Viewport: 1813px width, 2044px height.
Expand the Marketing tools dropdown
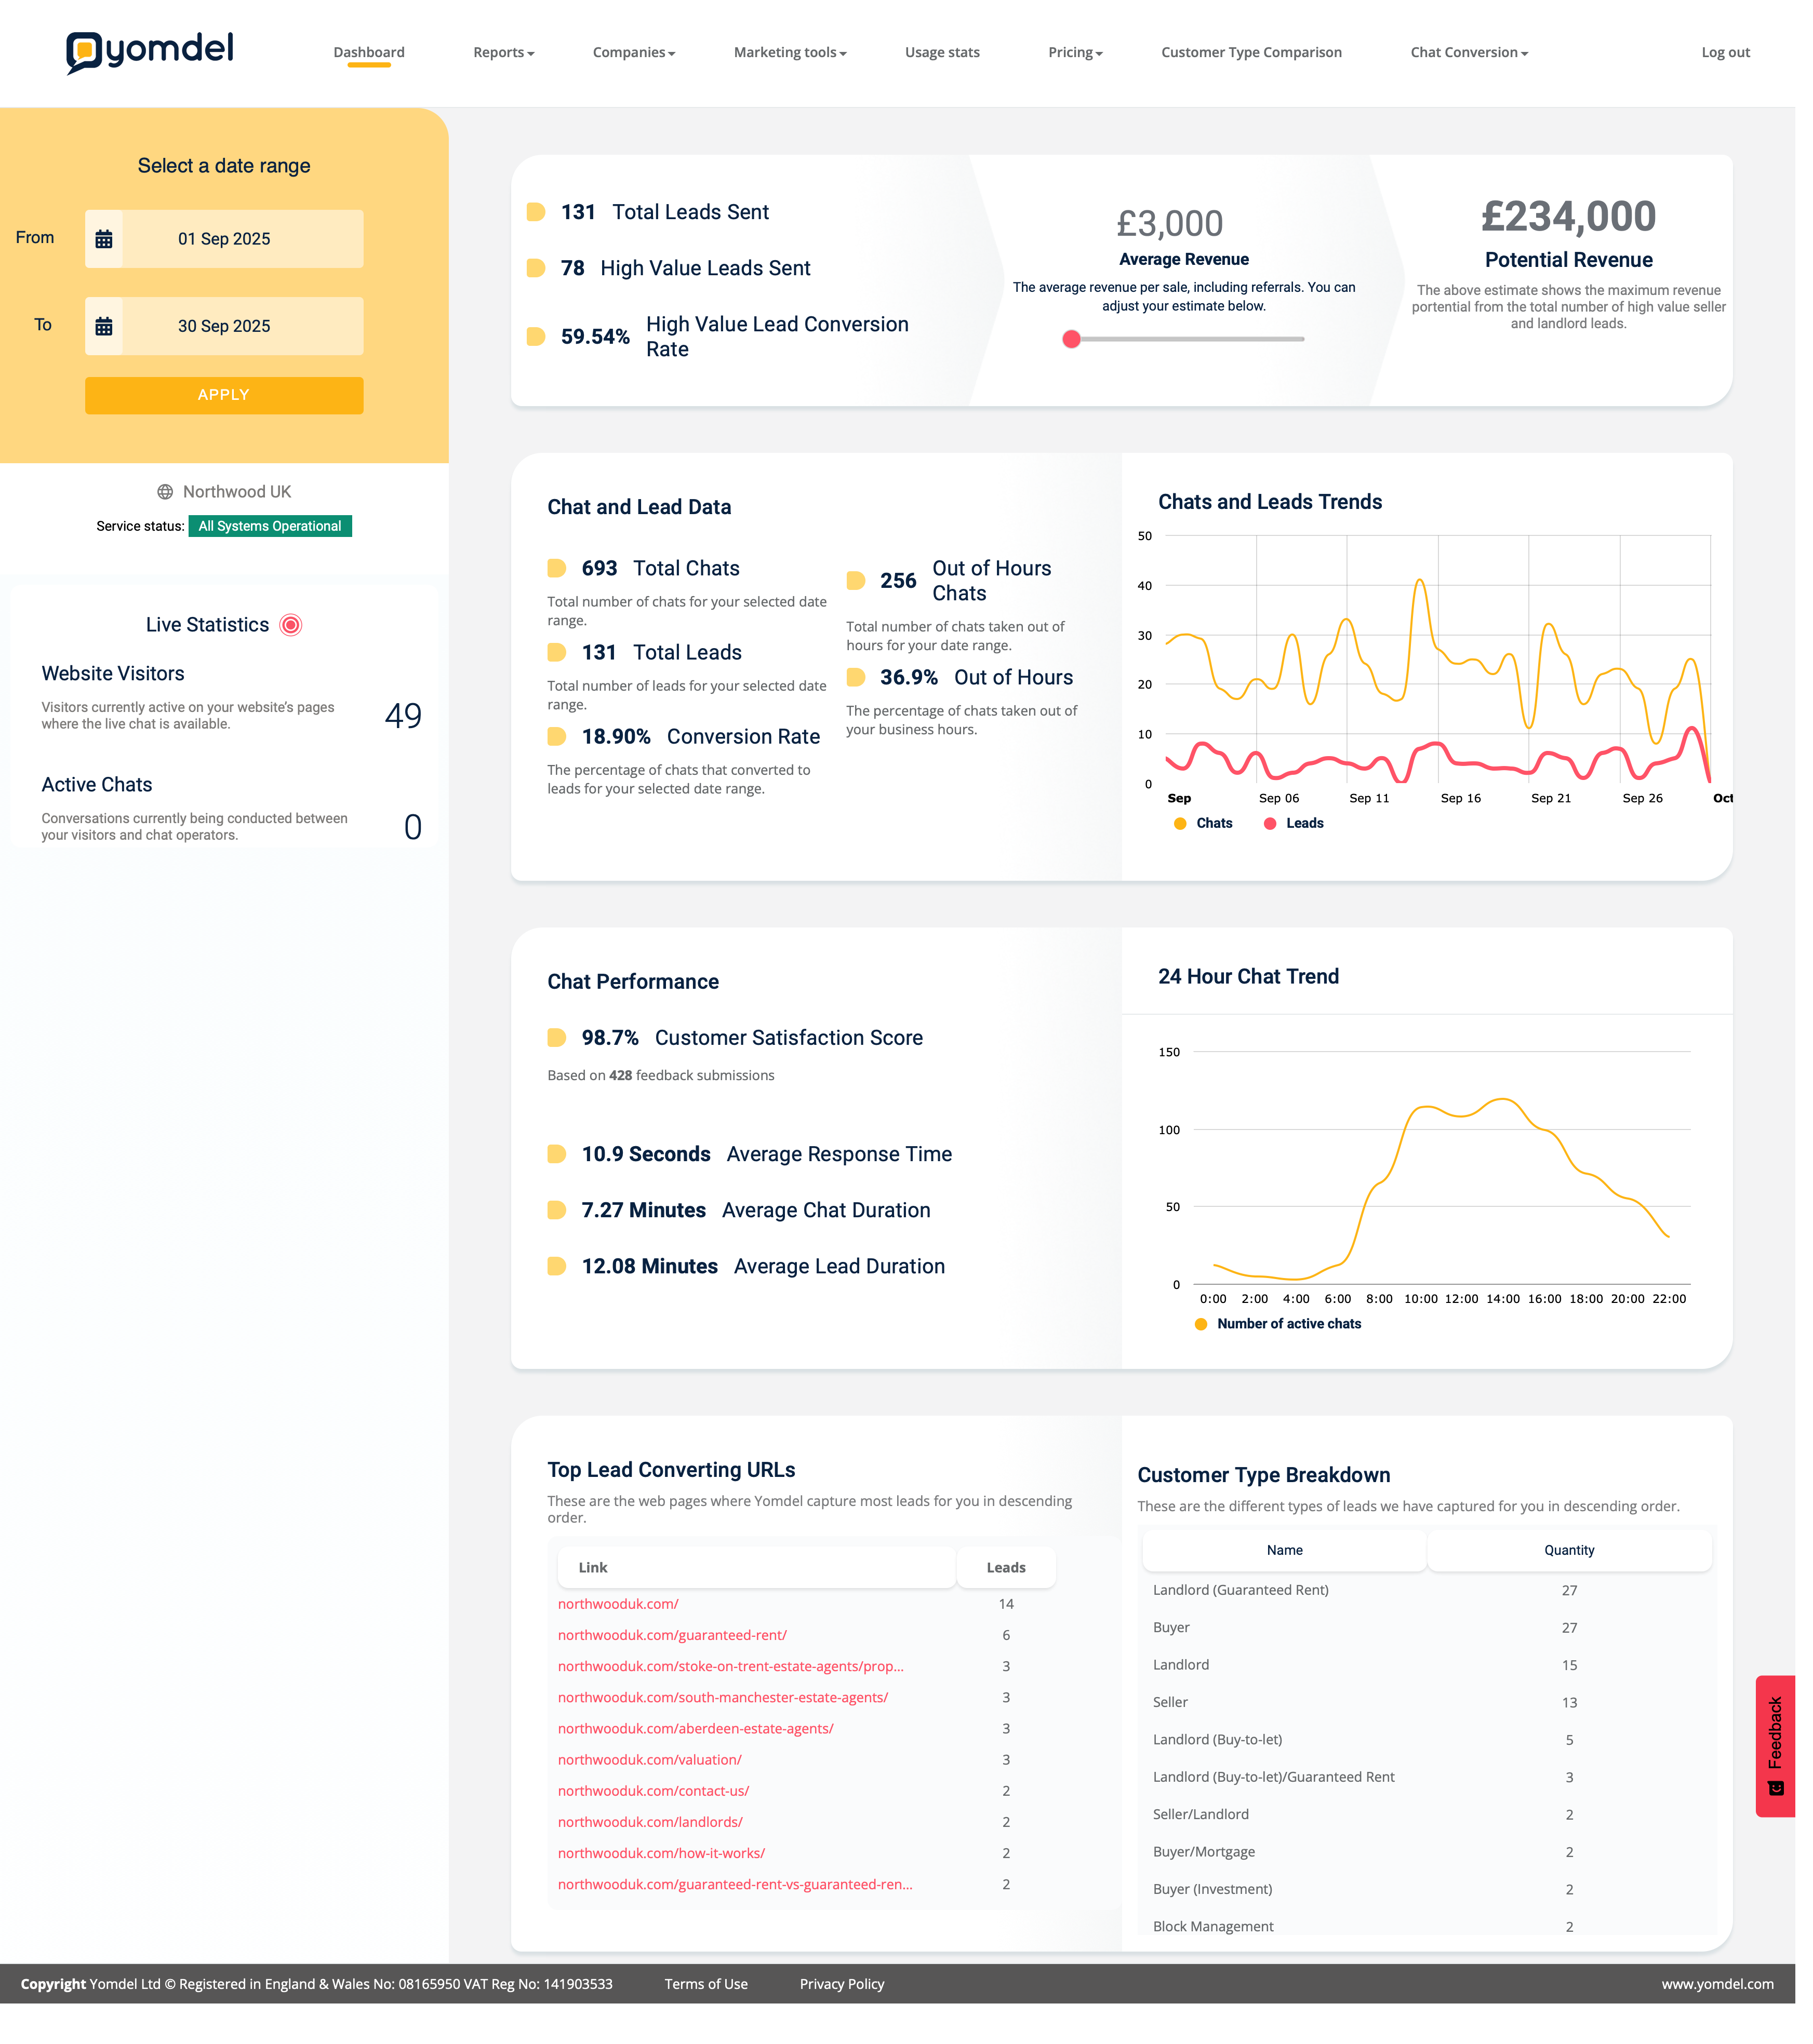pyautogui.click(x=790, y=53)
